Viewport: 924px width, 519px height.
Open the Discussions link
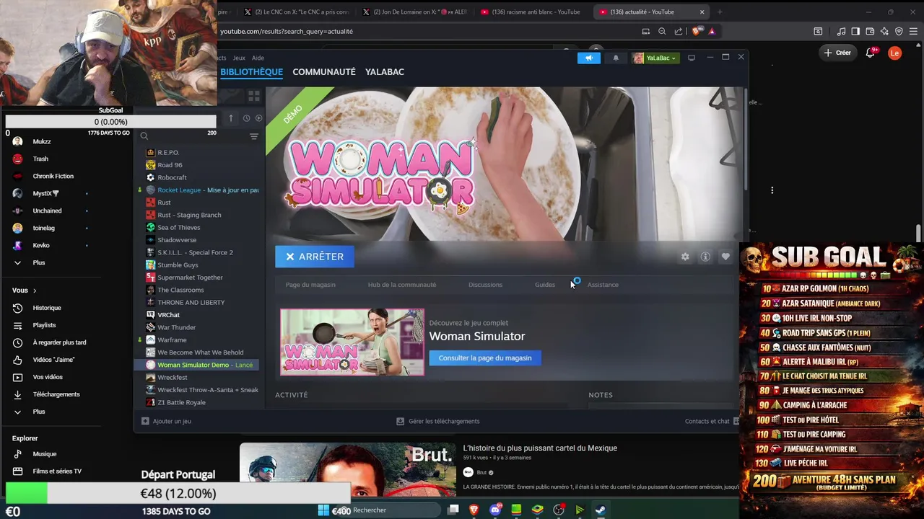485,285
